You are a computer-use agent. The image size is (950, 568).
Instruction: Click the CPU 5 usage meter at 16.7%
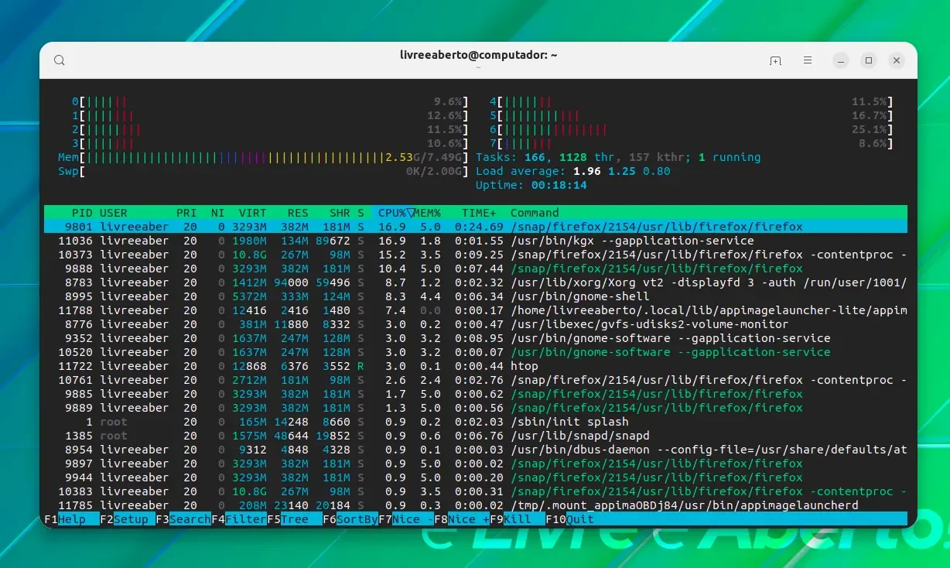[x=692, y=115]
